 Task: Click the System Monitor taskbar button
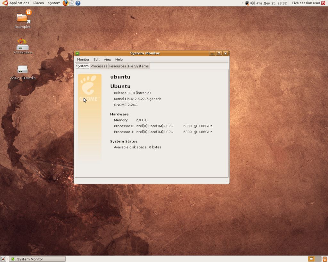(37, 259)
